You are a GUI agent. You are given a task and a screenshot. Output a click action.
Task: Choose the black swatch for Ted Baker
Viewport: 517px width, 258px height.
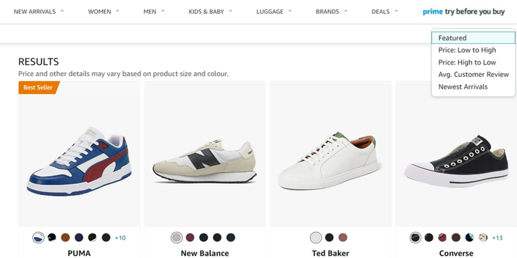330,237
